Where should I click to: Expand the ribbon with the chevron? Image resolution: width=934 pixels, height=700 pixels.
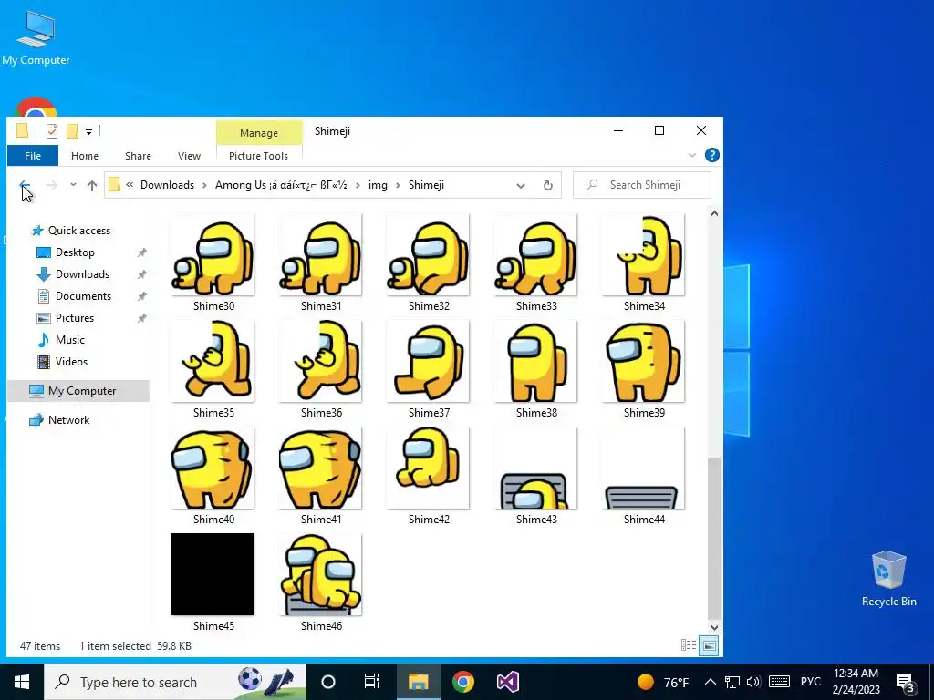[x=692, y=155]
